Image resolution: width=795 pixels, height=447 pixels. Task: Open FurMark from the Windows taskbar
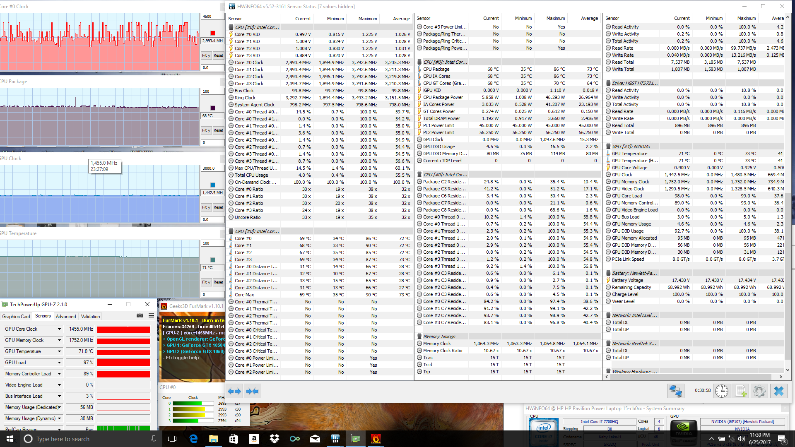[376, 439]
